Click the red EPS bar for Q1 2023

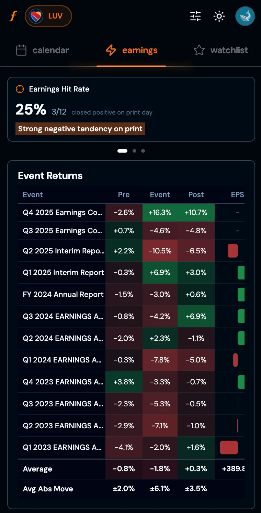229,448
